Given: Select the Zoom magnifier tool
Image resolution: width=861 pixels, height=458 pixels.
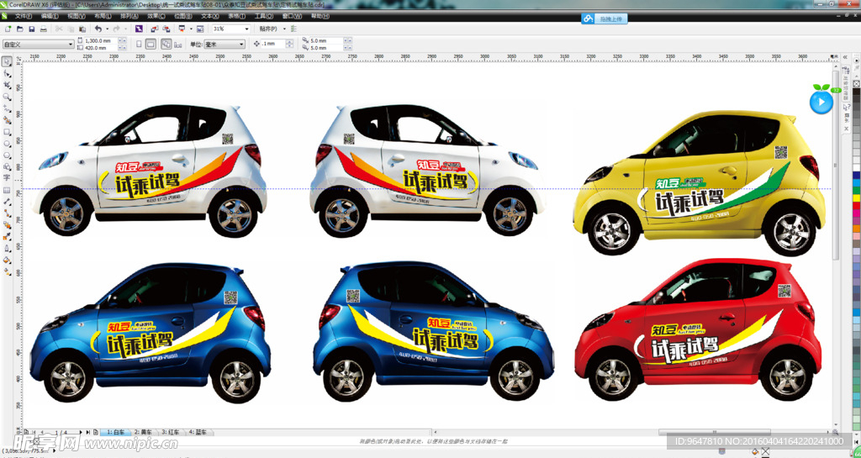Looking at the screenshot, I should click(7, 97).
